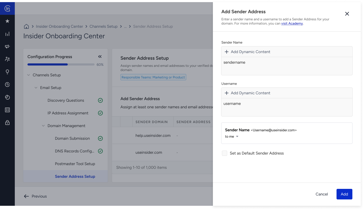Close the Add Sender Address panel
Viewport: 364px width, 210px height.
(347, 14)
